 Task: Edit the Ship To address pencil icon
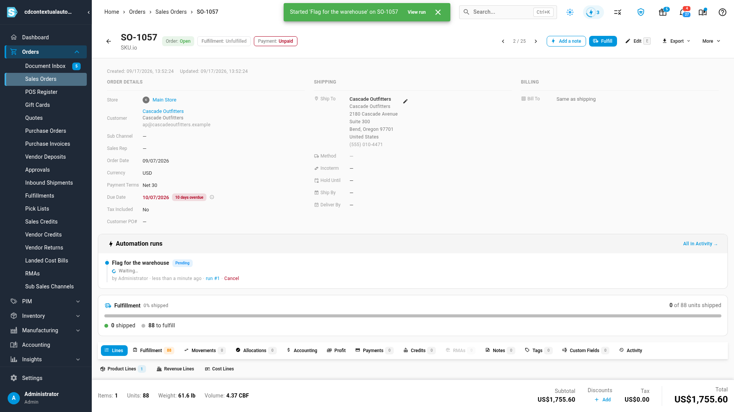406,101
